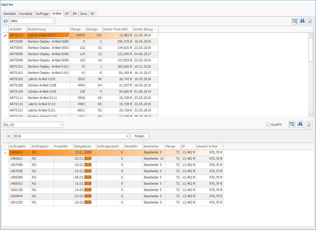This screenshot has height=230, width=316.
Task: Close the find panel with the left X
Action: [x=8, y=136]
